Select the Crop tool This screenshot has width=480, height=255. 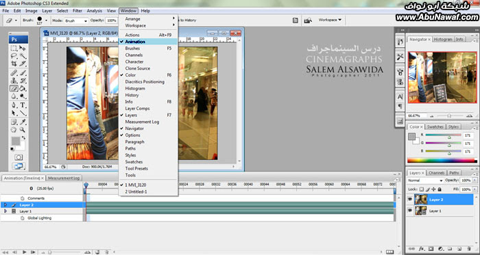pyautogui.click(x=14, y=64)
